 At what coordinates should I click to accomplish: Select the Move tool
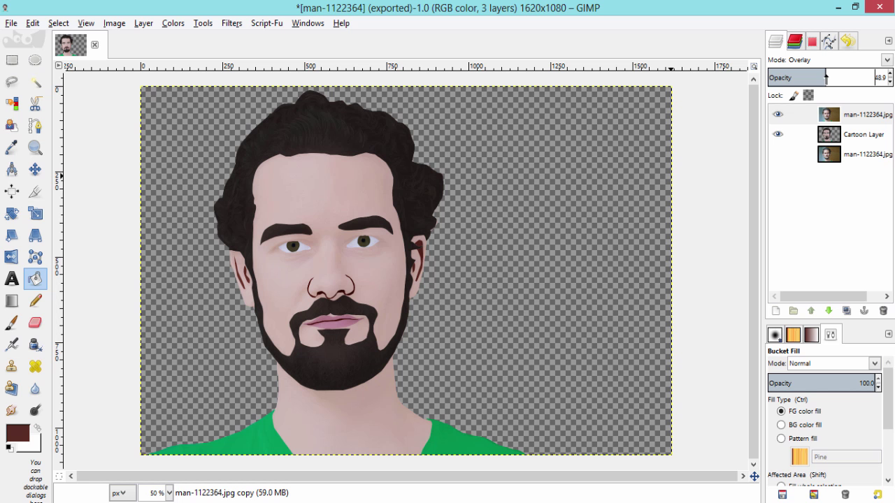click(35, 169)
